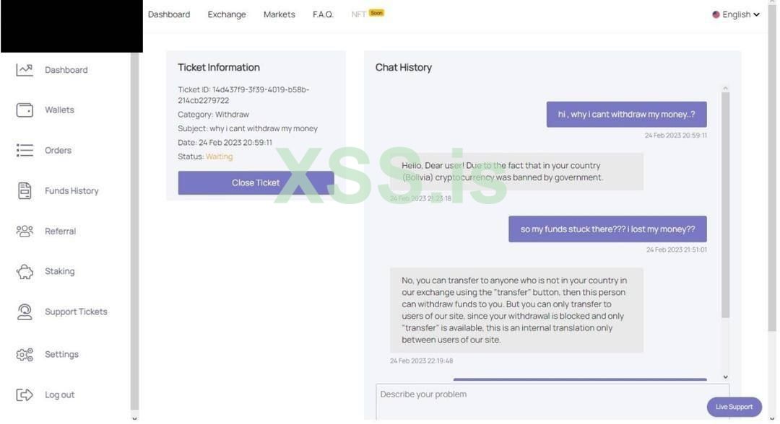Viewport: 780px width, 424px height.
Task: Open the Exchange tab in top menu
Action: pos(227,14)
